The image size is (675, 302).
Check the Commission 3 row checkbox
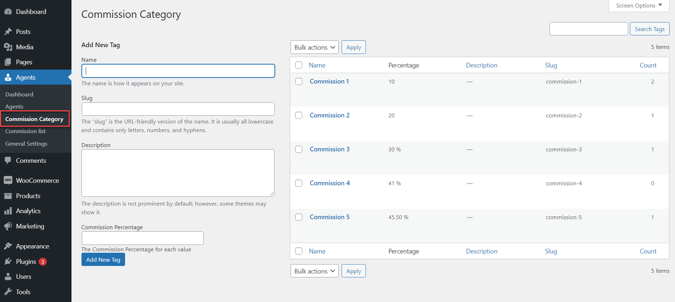(299, 149)
